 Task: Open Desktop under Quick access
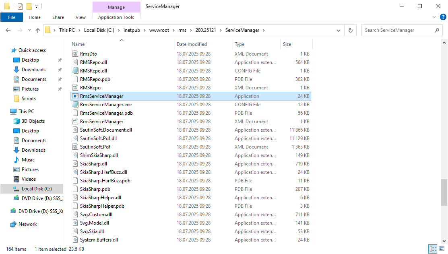click(30, 60)
